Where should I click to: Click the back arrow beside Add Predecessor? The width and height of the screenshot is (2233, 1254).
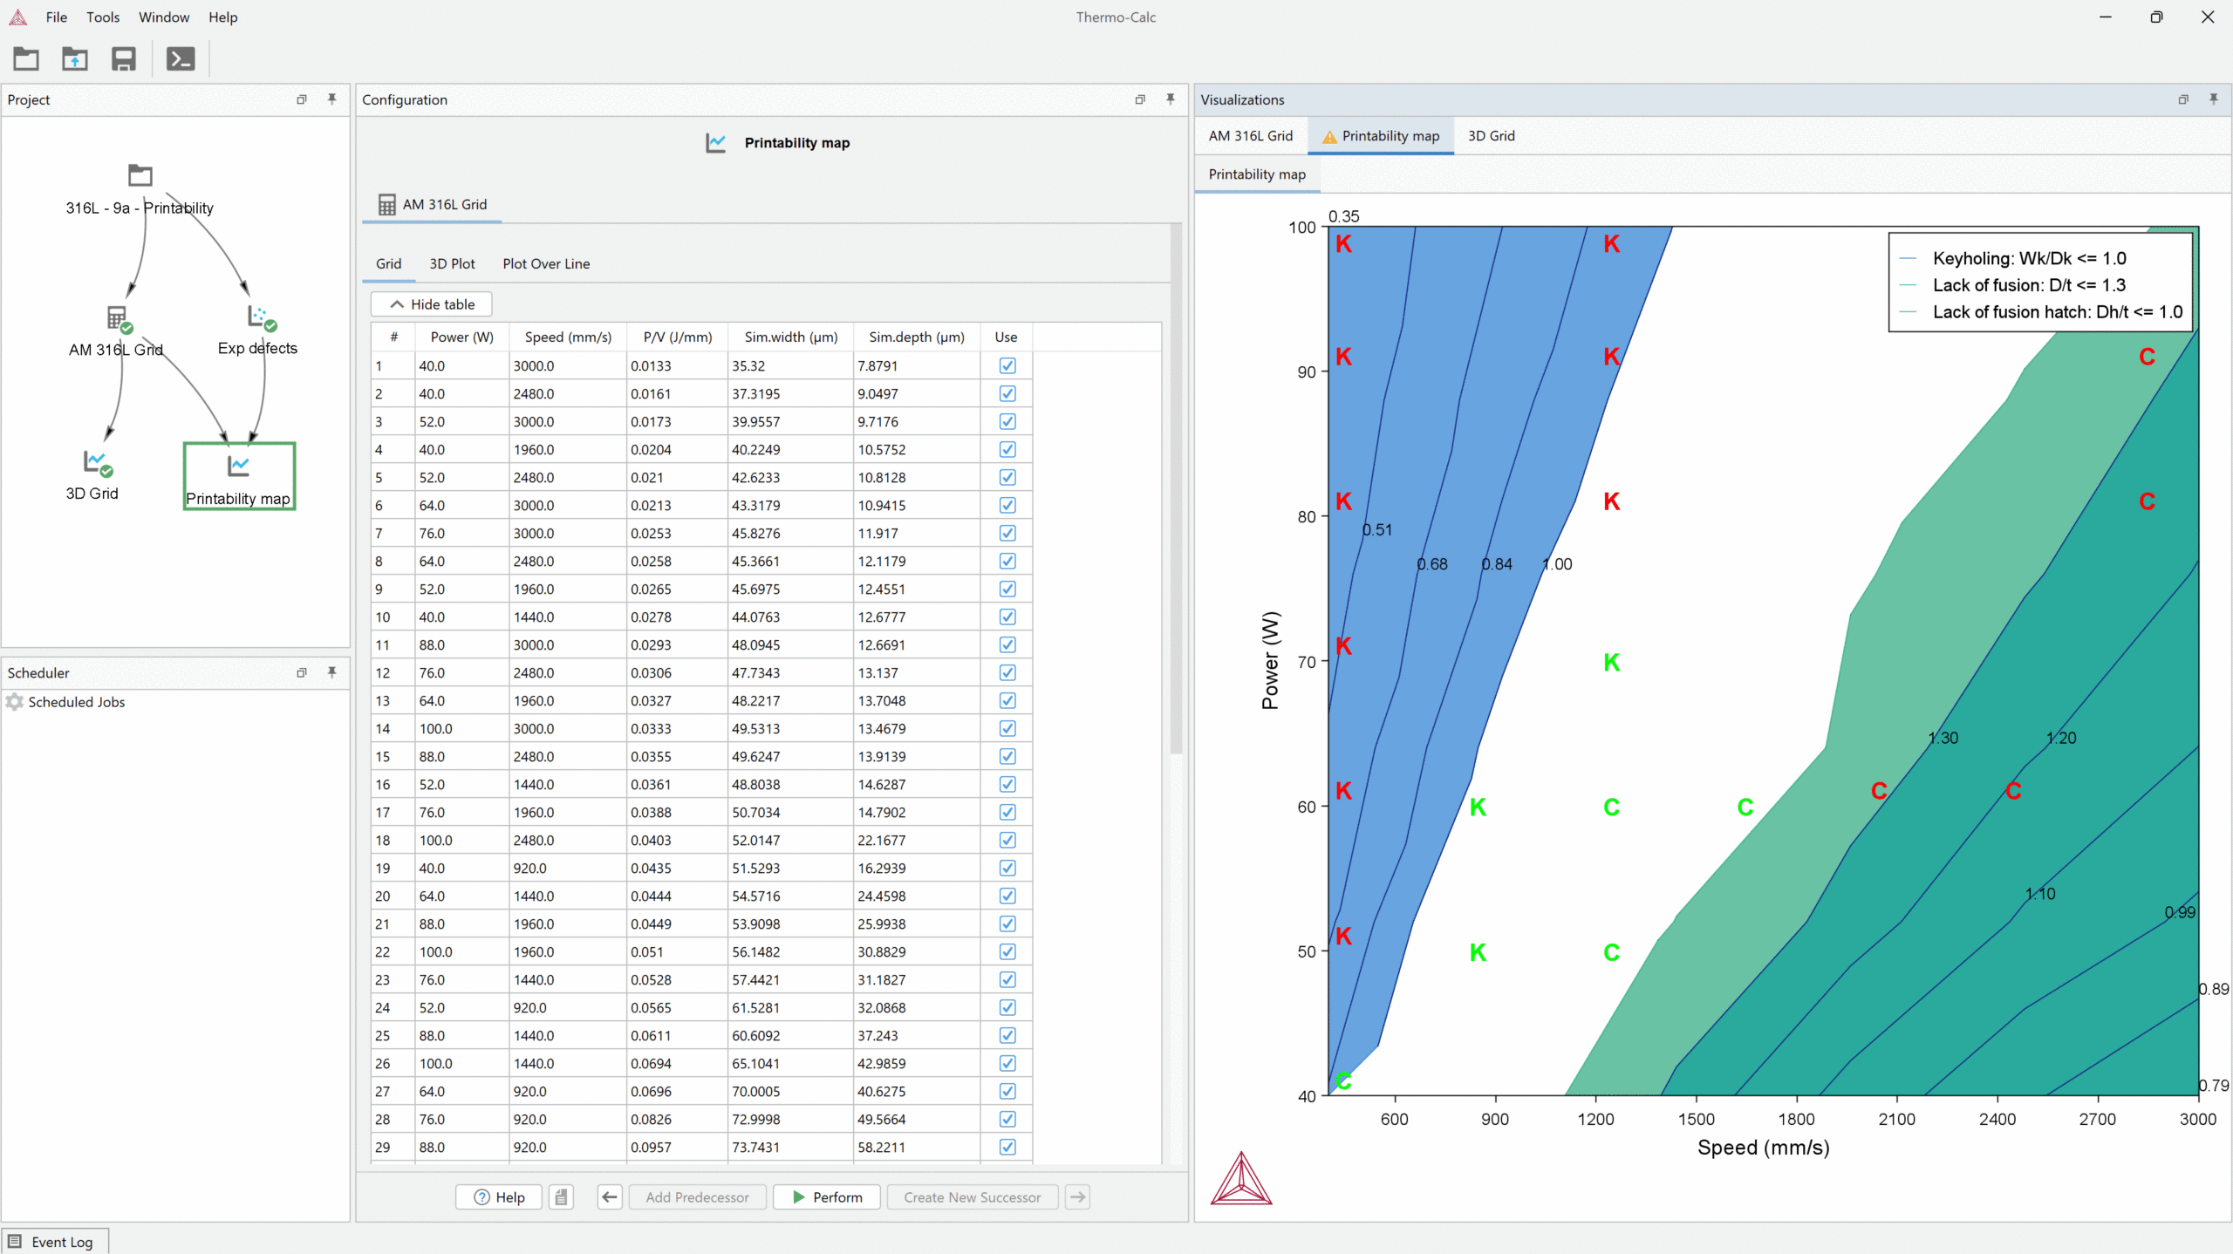[610, 1197]
